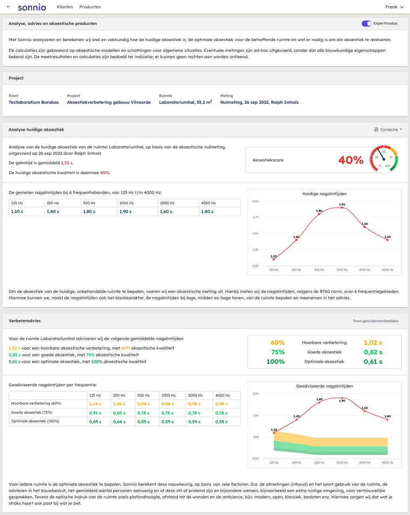Viewport: 410px width, 515px height.
Task: Open the Frank user dropdown
Action: click(x=395, y=7)
